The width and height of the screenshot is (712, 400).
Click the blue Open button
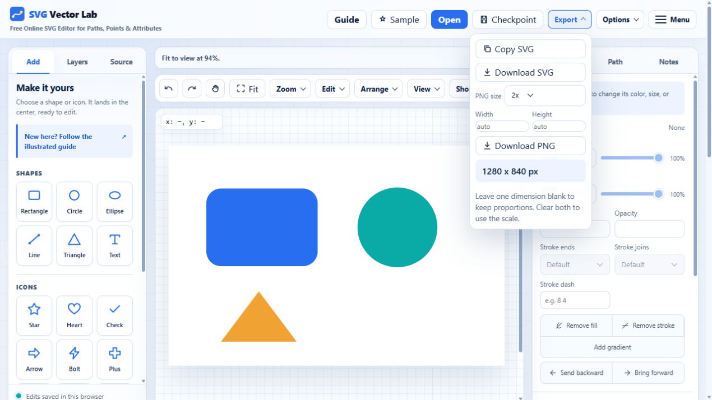coord(449,20)
